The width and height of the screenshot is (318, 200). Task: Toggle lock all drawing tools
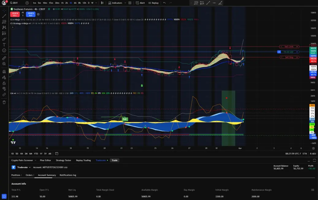pyautogui.click(x=4, y=83)
